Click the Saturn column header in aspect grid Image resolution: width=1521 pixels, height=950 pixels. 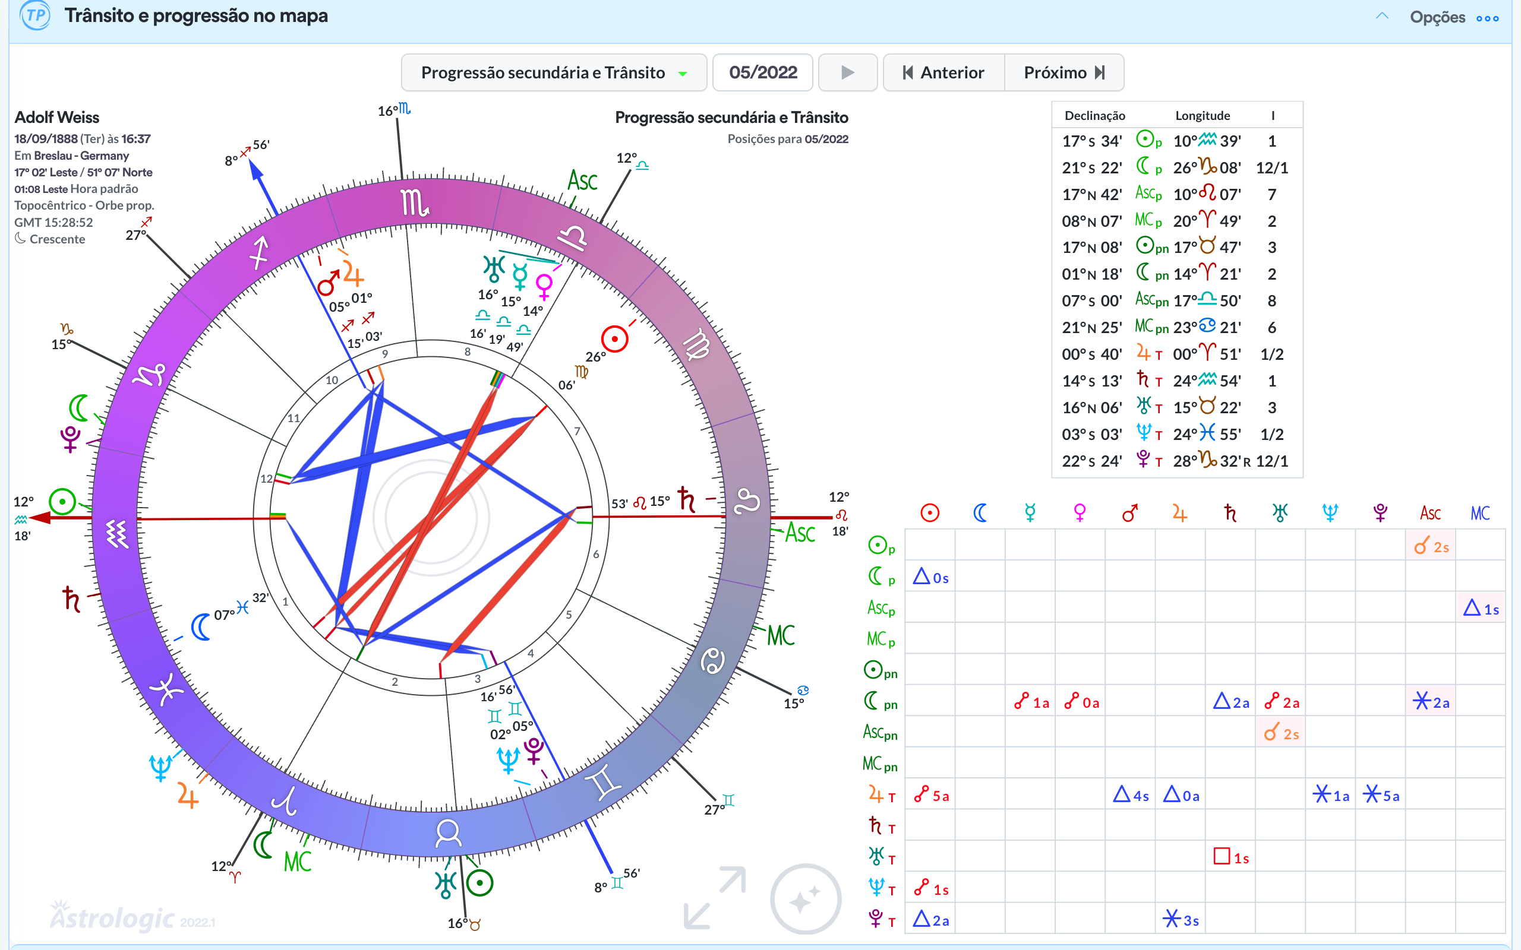click(1230, 512)
